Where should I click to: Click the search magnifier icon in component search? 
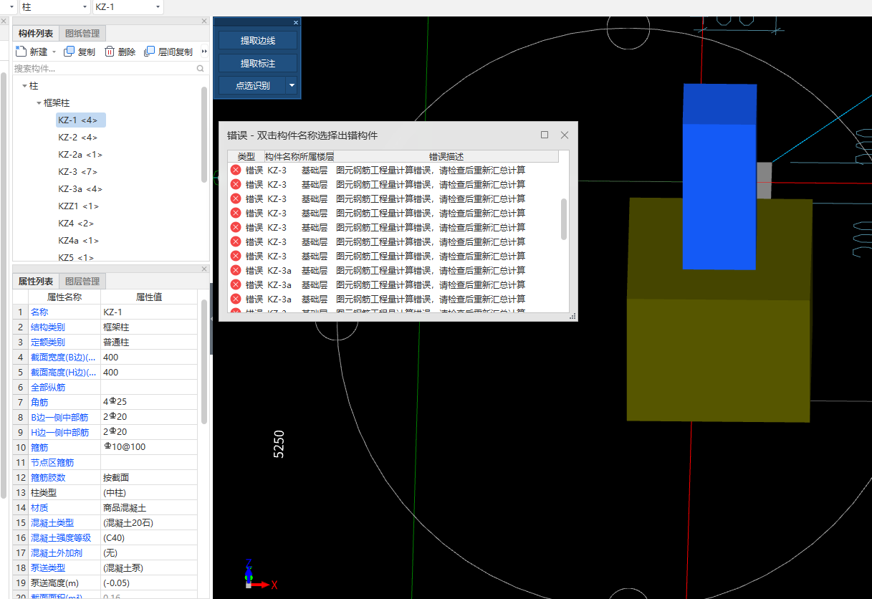[x=200, y=69]
